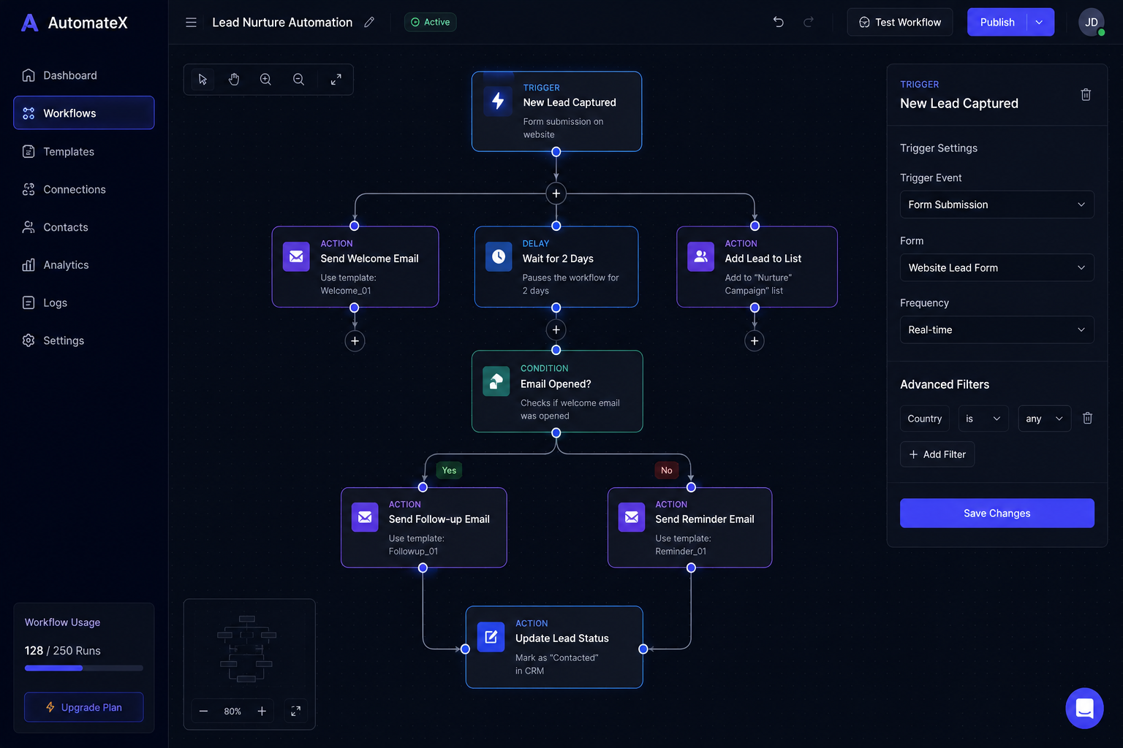The height and width of the screenshot is (748, 1123).
Task: Click the Email Opened condition icon
Action: tap(496, 381)
